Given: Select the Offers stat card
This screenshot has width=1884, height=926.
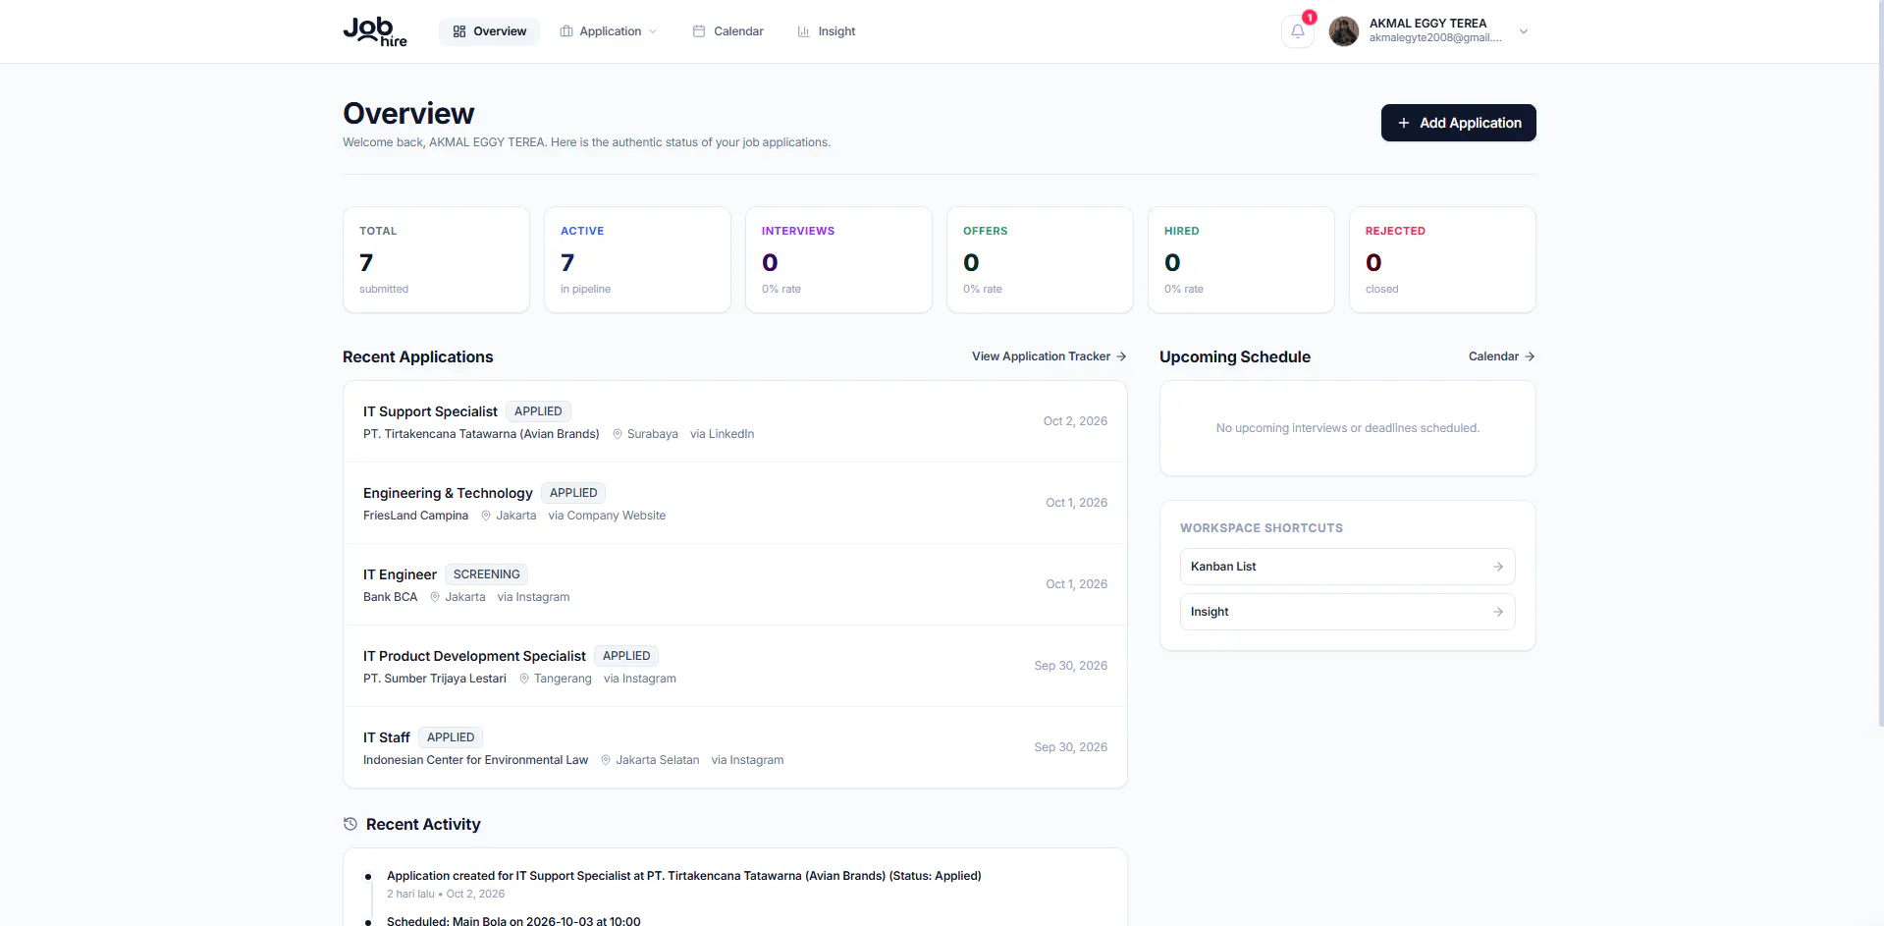Looking at the screenshot, I should click(1040, 260).
